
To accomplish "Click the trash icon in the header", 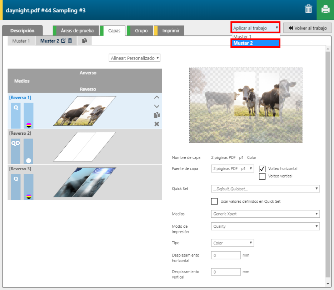I will point(308,10).
